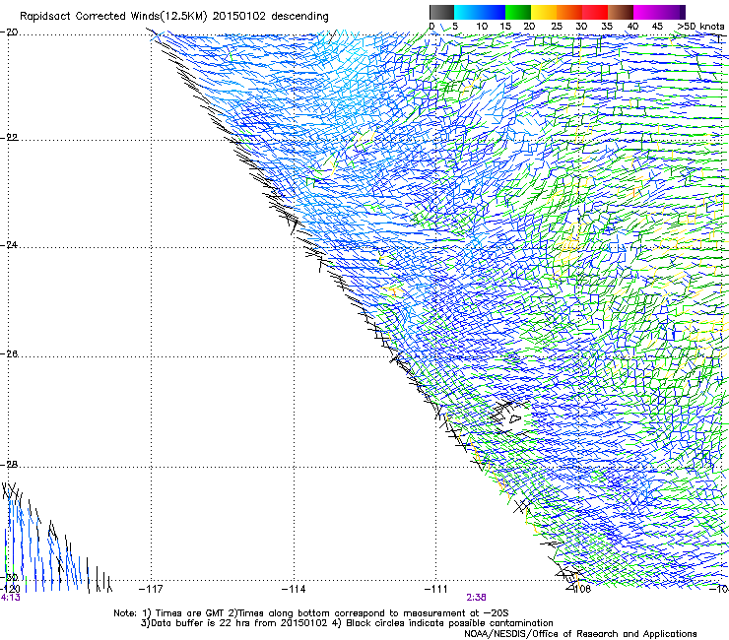Pick the green 15-20 knot legend swatch

(x=518, y=12)
